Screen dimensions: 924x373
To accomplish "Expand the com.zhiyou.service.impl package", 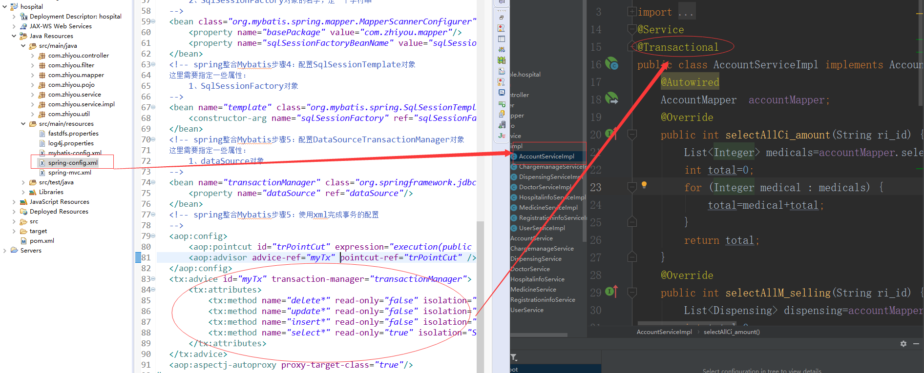I will pyautogui.click(x=32, y=104).
